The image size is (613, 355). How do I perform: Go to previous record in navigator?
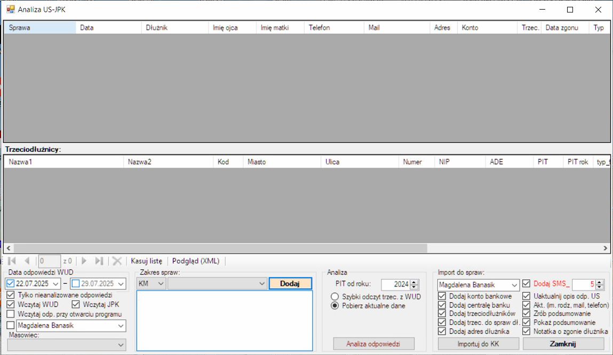point(27,261)
